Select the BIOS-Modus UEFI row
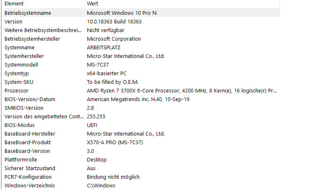The image size is (334, 189). [142, 125]
